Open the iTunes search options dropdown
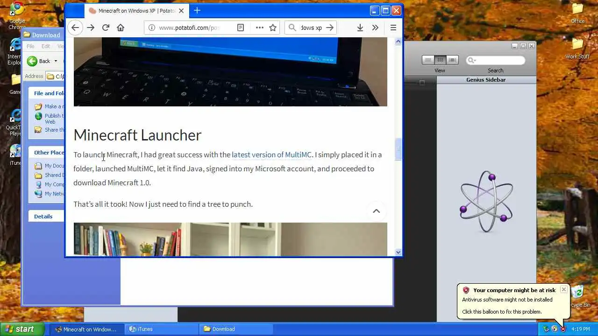This screenshot has width=598, height=336. 471,60
